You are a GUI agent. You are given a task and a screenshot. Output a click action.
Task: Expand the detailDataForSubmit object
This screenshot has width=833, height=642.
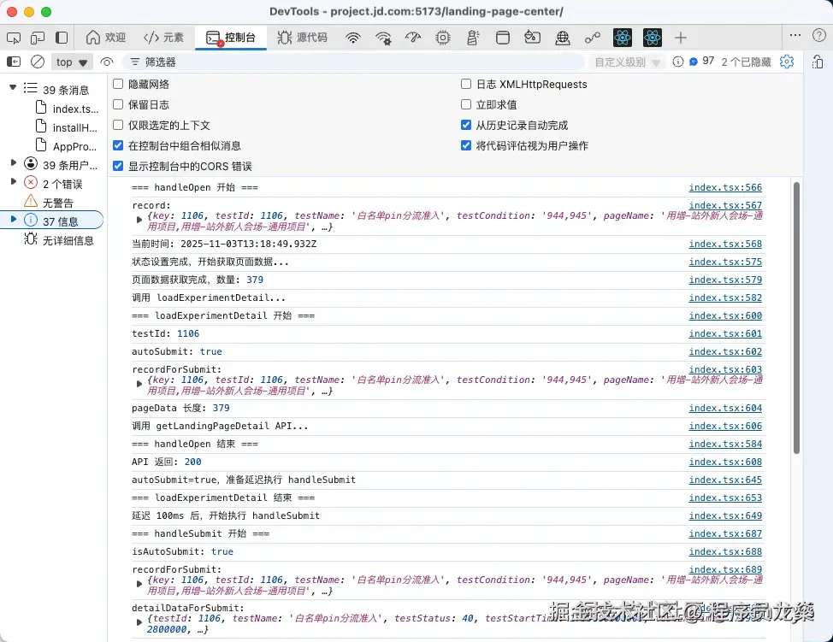pos(139,621)
